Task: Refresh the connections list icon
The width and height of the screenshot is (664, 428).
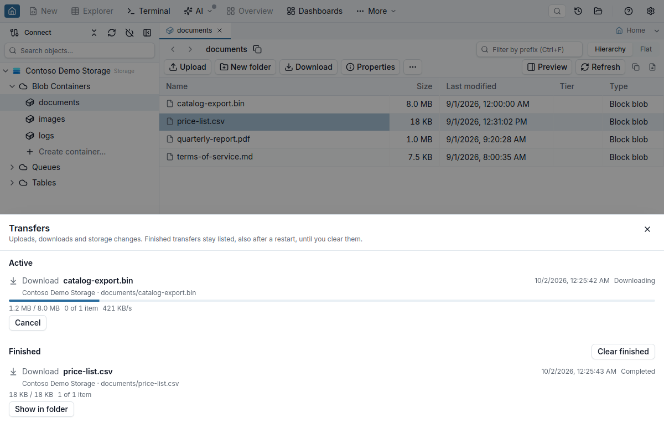Action: pyautogui.click(x=112, y=33)
